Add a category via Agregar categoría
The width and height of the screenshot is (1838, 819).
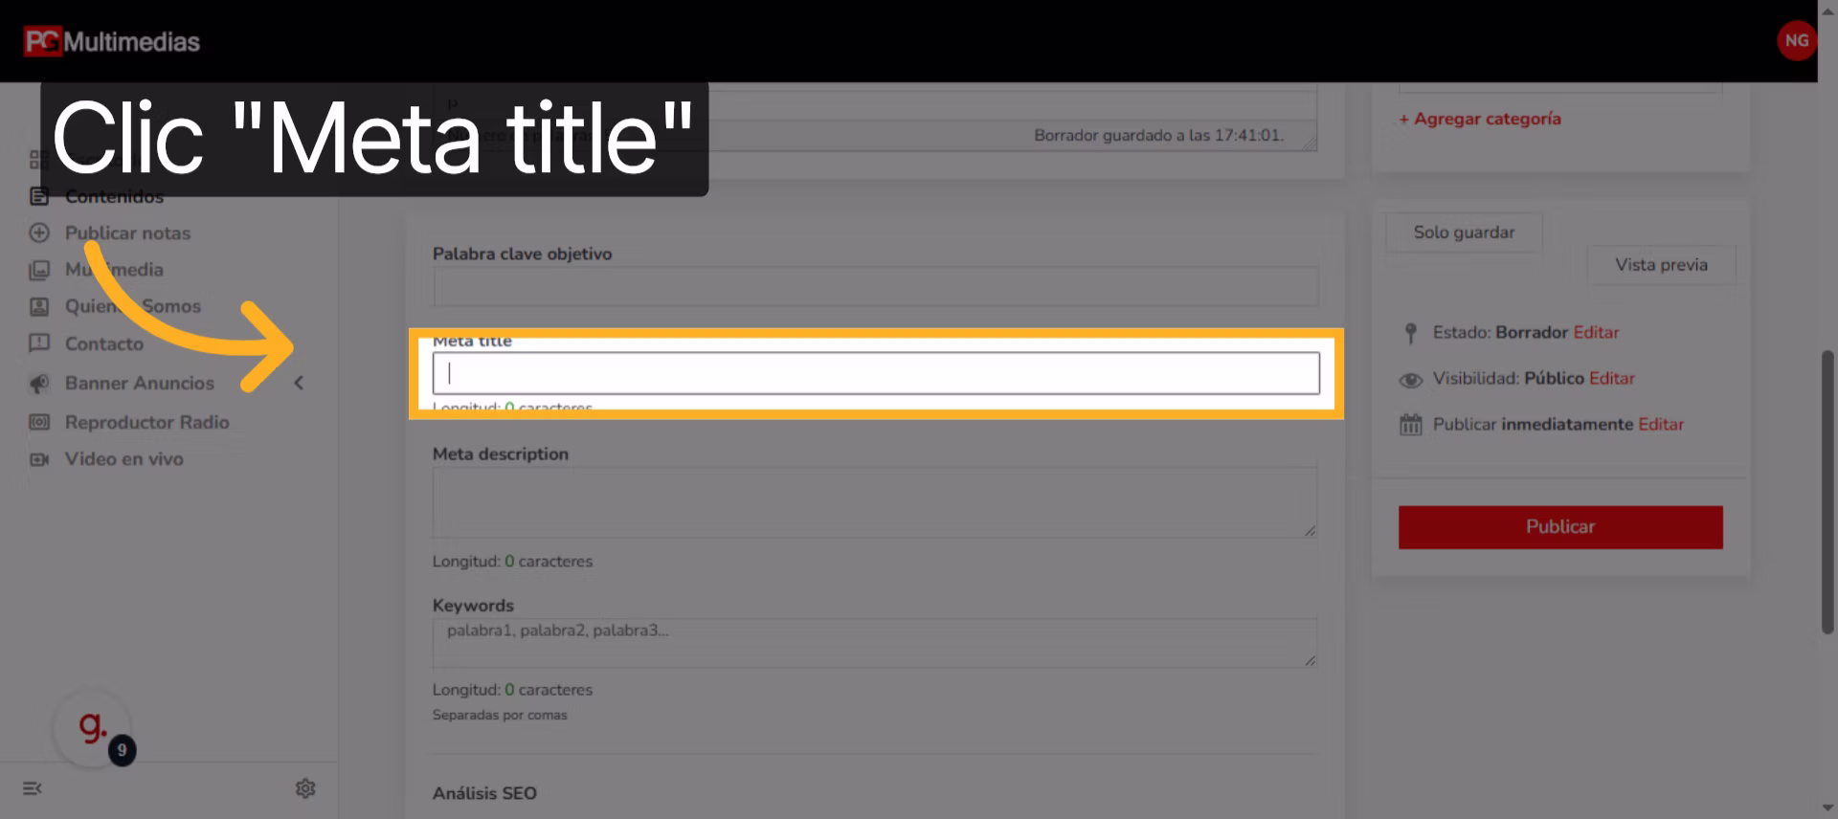pos(1480,119)
